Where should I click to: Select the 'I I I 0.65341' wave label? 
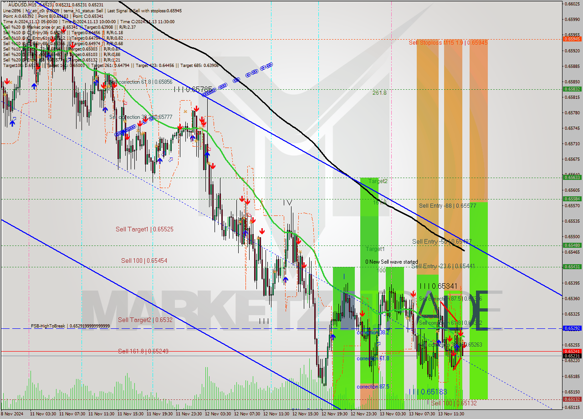(439, 286)
